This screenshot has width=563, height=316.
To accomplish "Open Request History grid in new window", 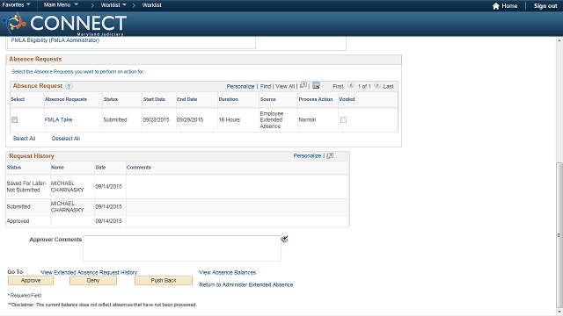I will pos(330,156).
